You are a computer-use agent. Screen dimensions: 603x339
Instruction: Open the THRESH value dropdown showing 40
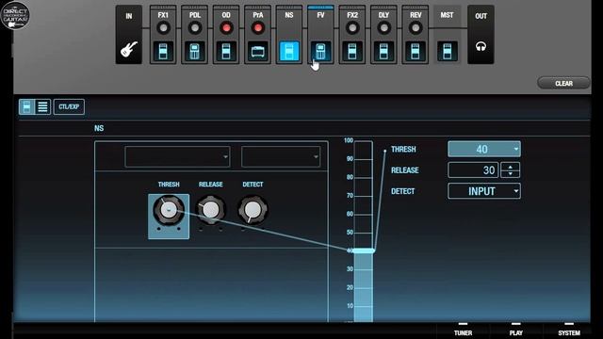(484, 149)
